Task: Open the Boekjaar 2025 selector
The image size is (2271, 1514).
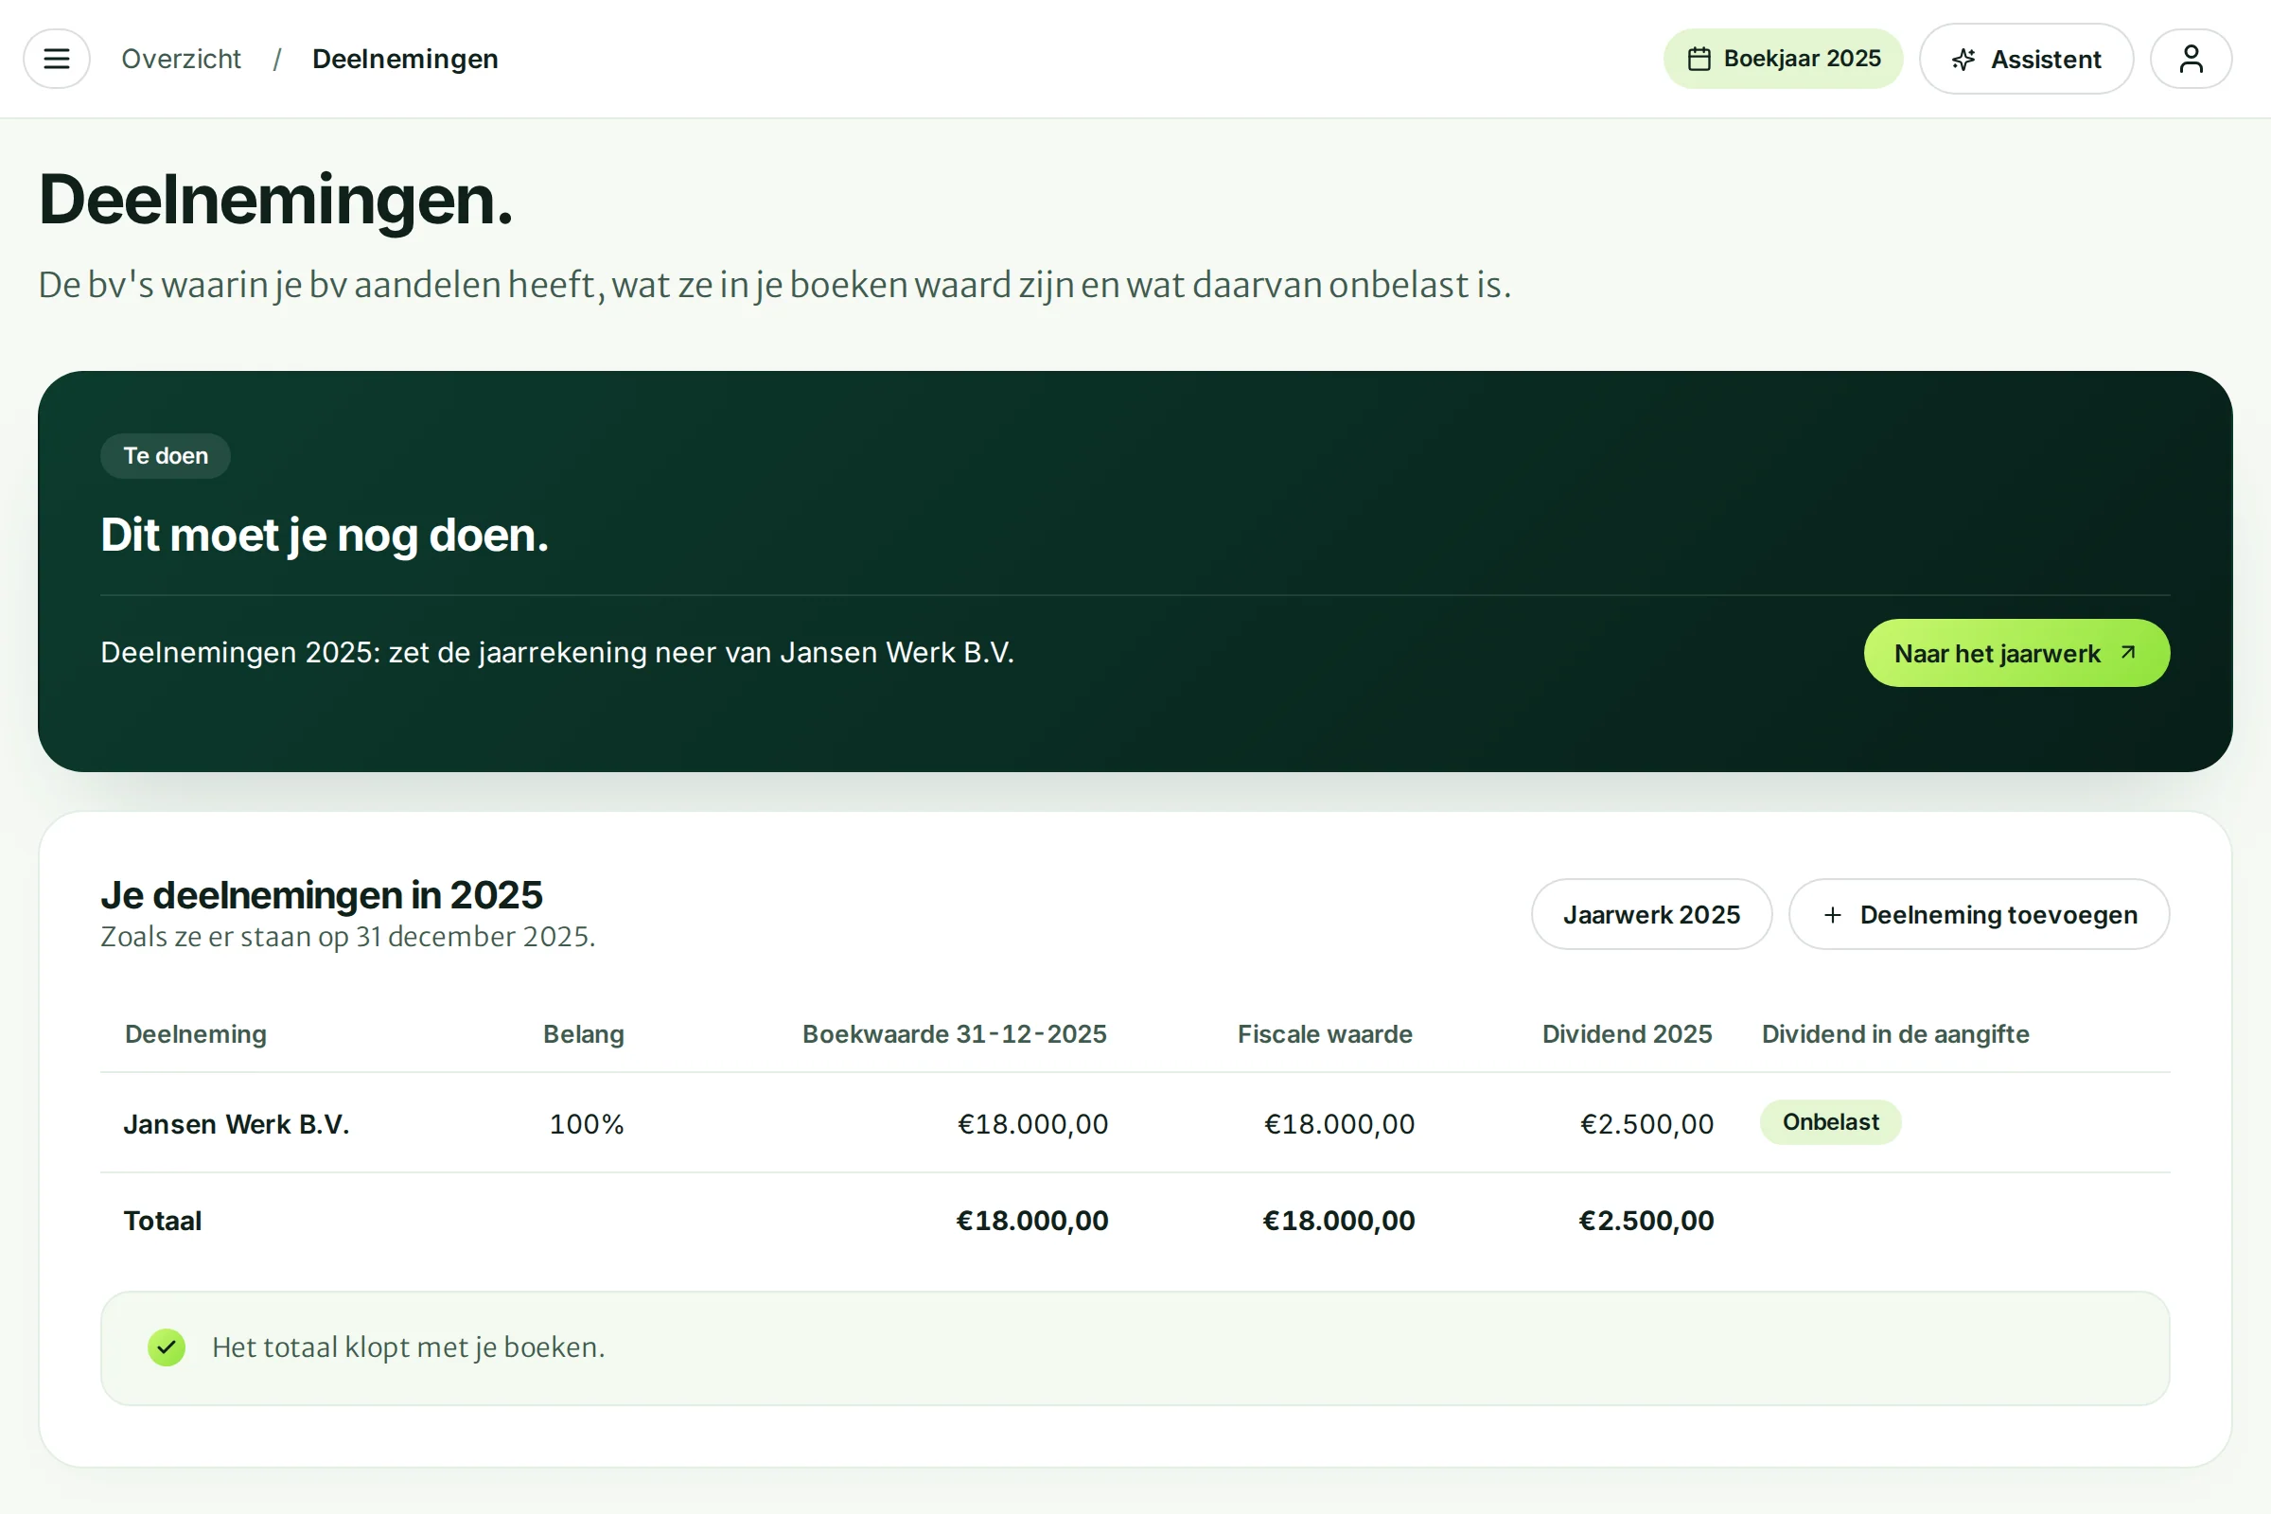Action: (x=1783, y=59)
